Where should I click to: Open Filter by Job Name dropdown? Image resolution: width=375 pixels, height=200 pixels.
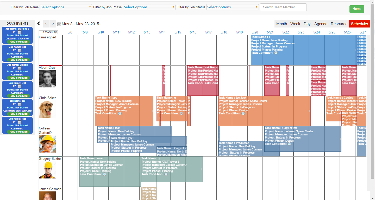point(66,7)
